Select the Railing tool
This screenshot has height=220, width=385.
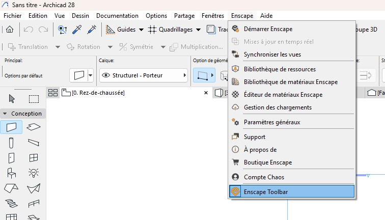(x=34, y=204)
